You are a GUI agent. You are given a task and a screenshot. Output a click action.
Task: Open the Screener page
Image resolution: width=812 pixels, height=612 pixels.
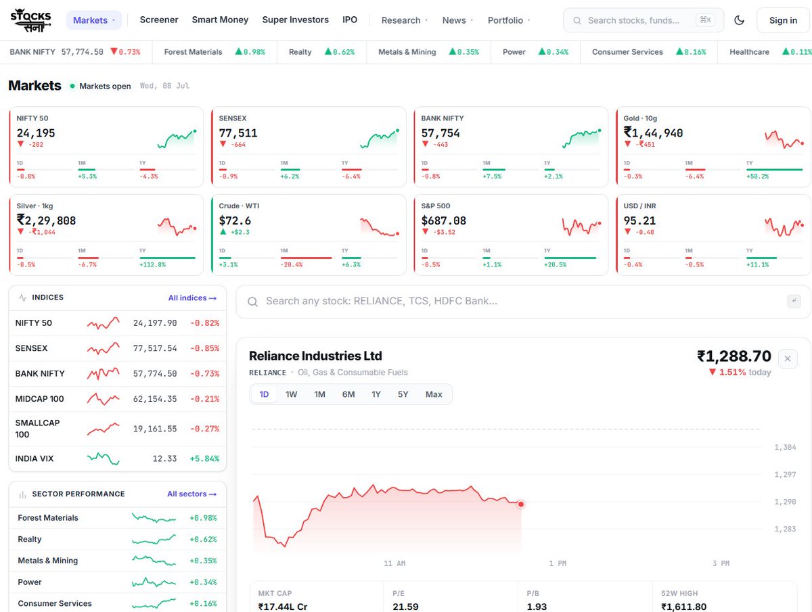159,20
